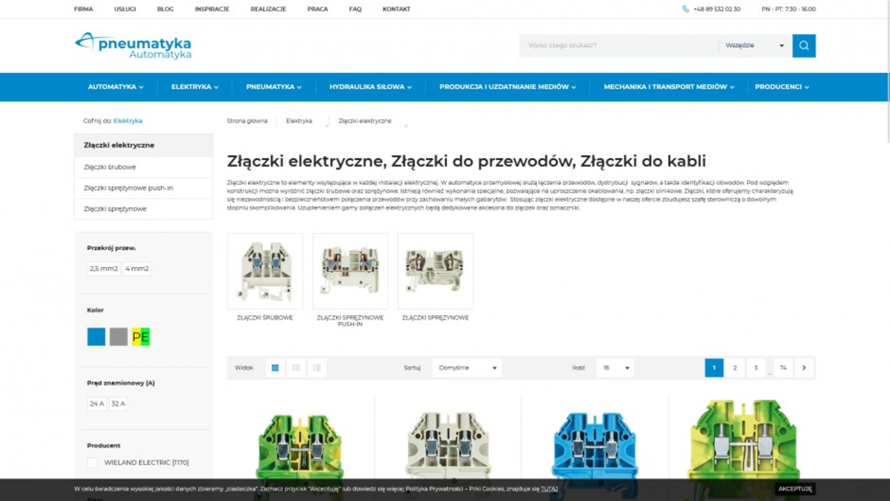Open the Złączki śrubowe category image

coord(265,271)
